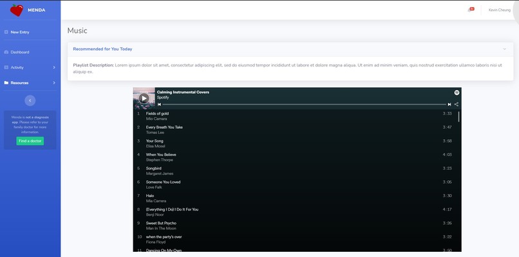Click the Spotify author link in player
This screenshot has height=257, width=519.
point(163,97)
